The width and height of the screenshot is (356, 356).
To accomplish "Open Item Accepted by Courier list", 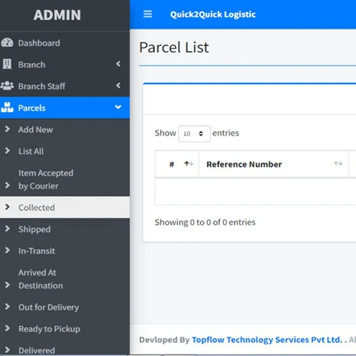I will pyautogui.click(x=65, y=179).
